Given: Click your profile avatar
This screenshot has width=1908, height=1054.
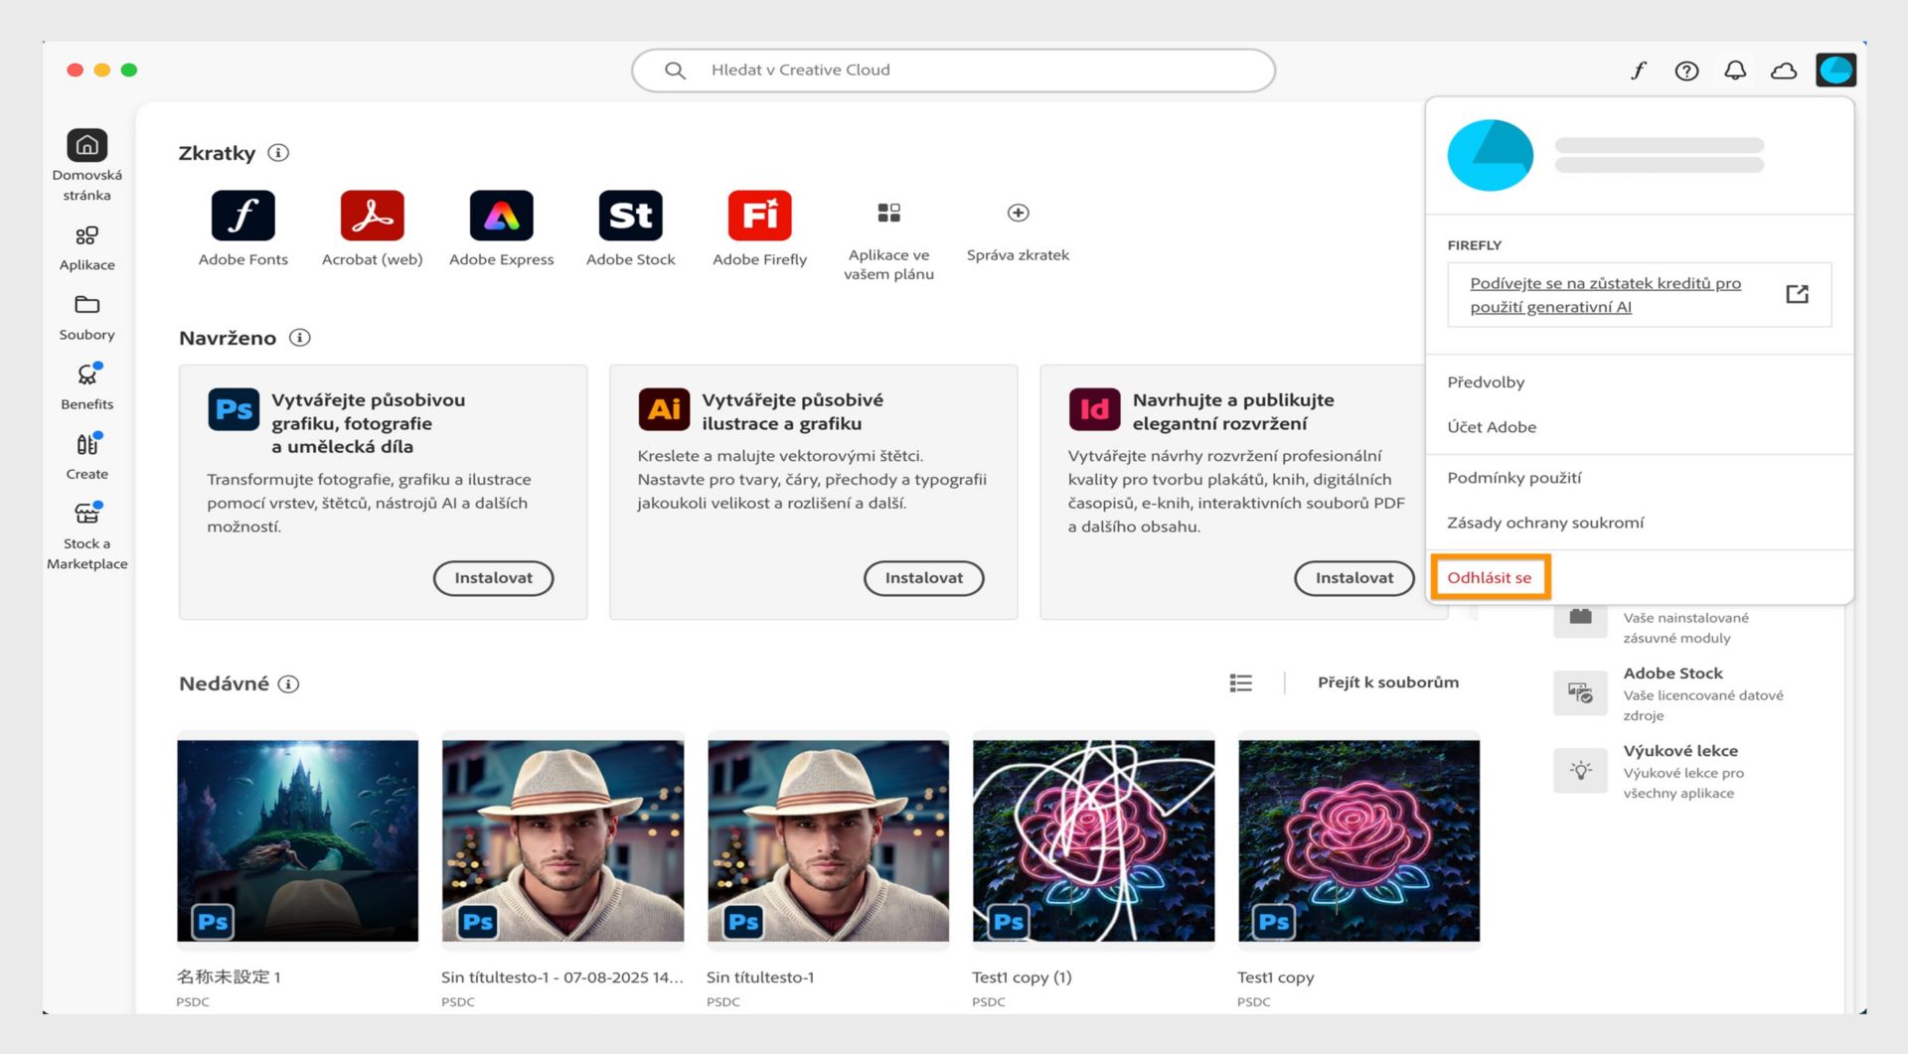Looking at the screenshot, I should (1836, 70).
